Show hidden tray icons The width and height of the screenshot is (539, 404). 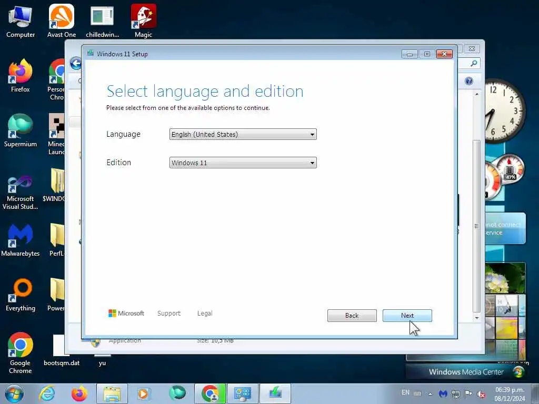(x=430, y=394)
